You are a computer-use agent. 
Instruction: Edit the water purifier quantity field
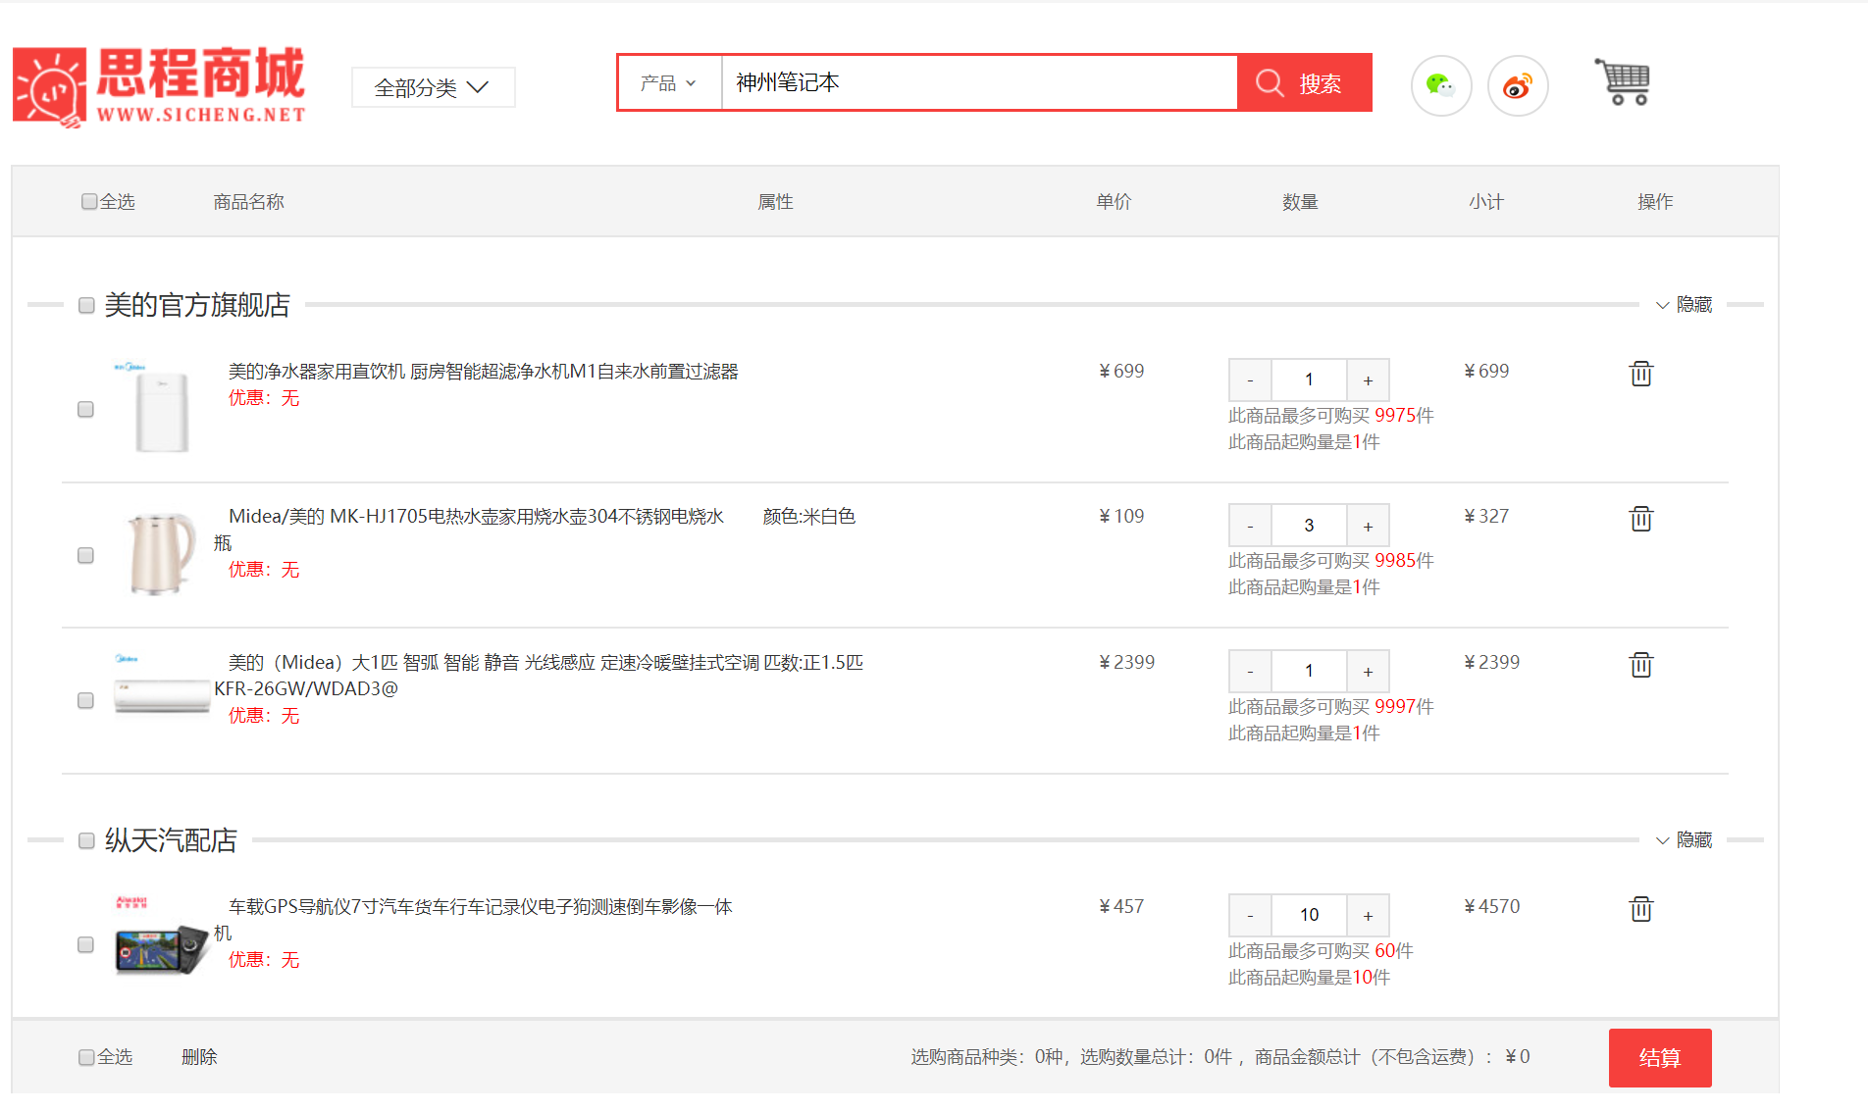coord(1309,379)
